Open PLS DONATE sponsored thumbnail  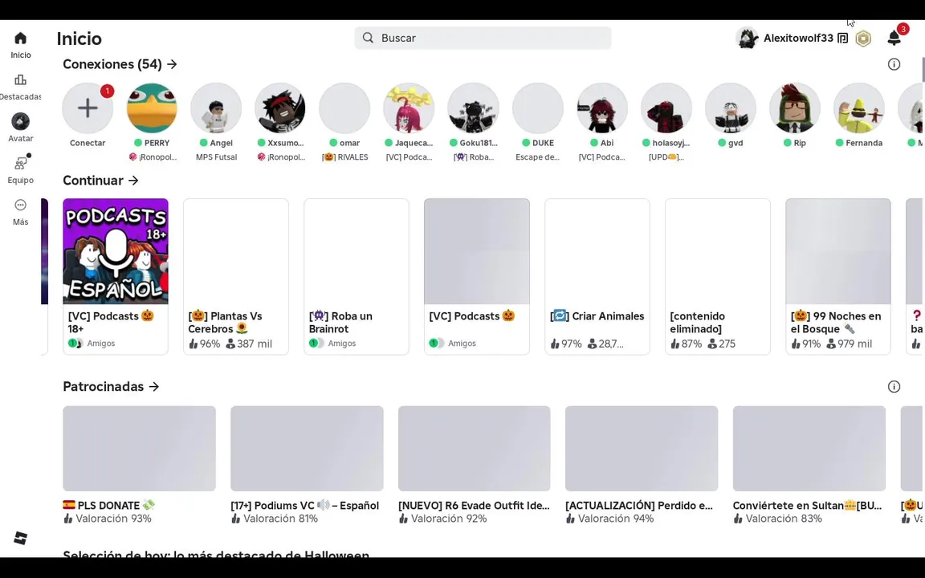(x=139, y=448)
